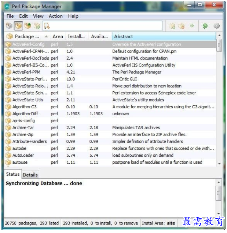227x233 pixels.
Task: Click package icon beside autodie
Action: click(8, 148)
